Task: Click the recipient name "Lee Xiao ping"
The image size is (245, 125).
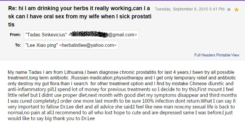Action: pyautogui.click(x=42, y=45)
